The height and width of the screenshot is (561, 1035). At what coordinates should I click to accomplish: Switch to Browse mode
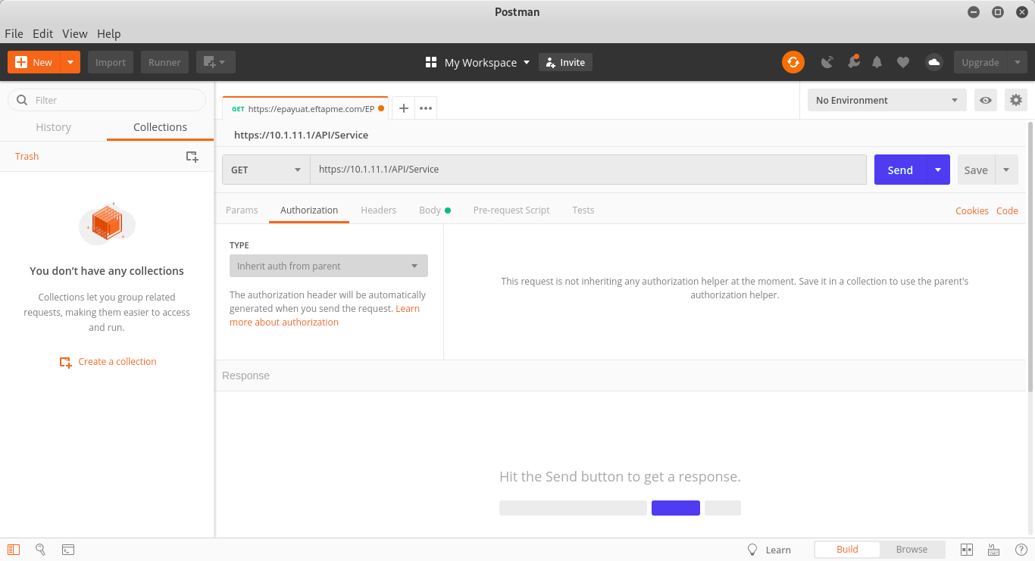coord(911,550)
